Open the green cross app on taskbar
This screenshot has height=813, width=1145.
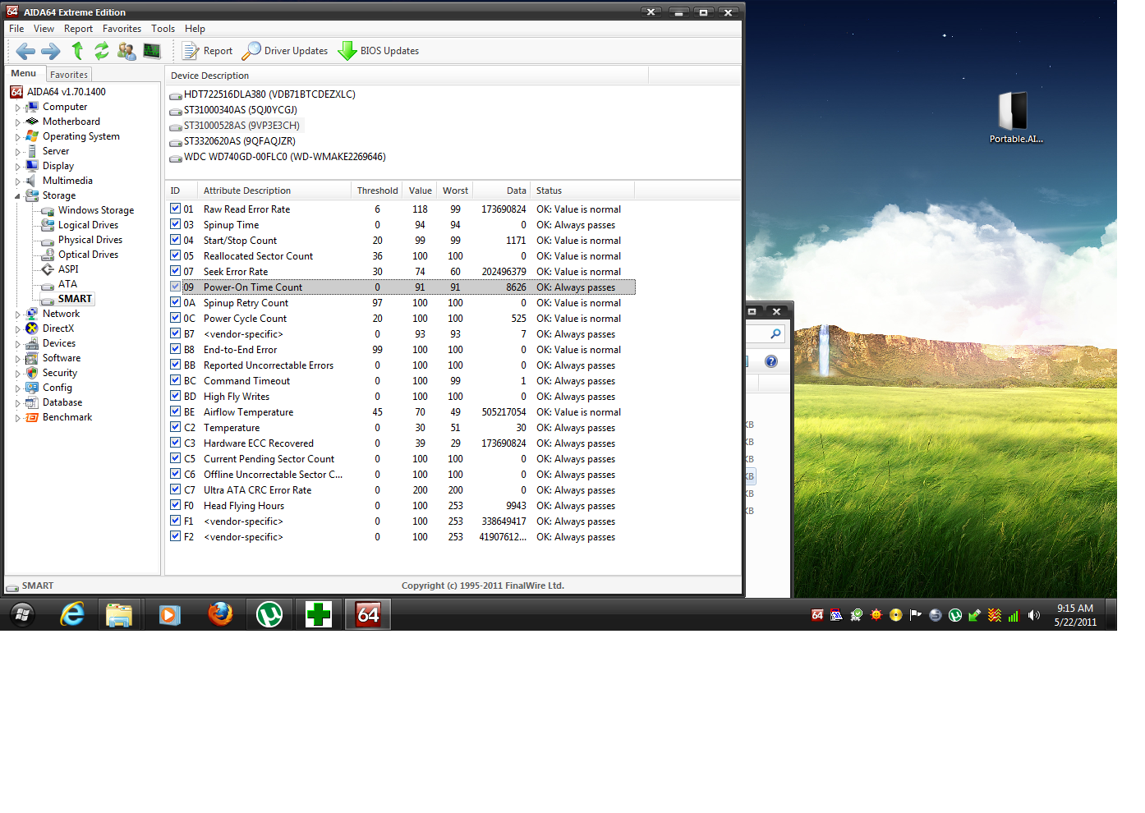319,614
